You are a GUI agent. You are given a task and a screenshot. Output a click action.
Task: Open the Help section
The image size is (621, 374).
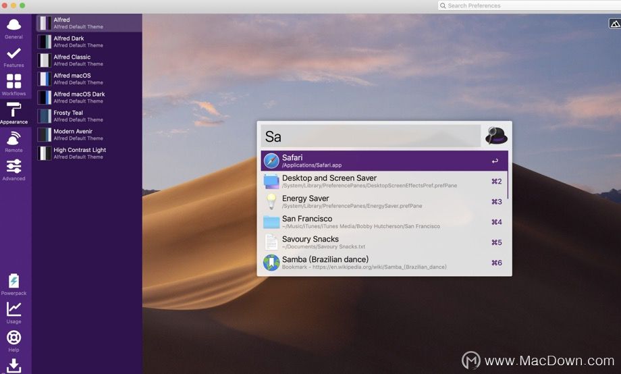click(14, 341)
